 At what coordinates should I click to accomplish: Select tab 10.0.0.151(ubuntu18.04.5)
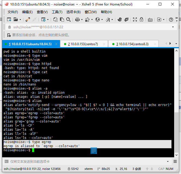31,44
